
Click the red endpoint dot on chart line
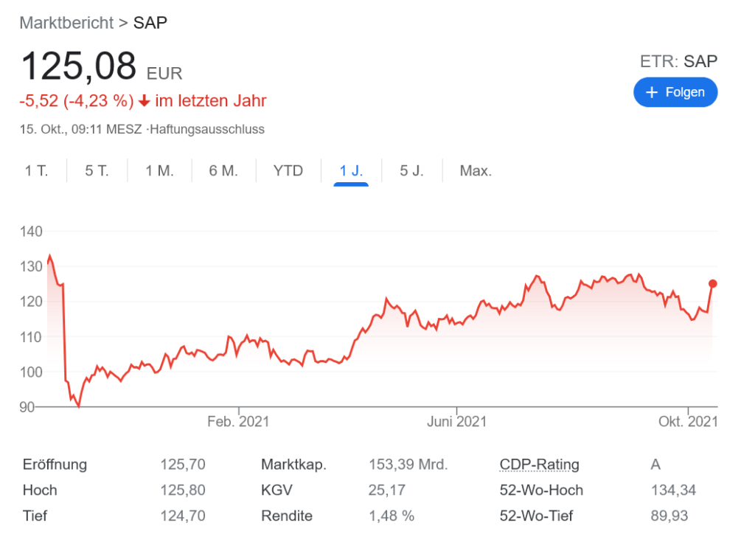(x=713, y=283)
